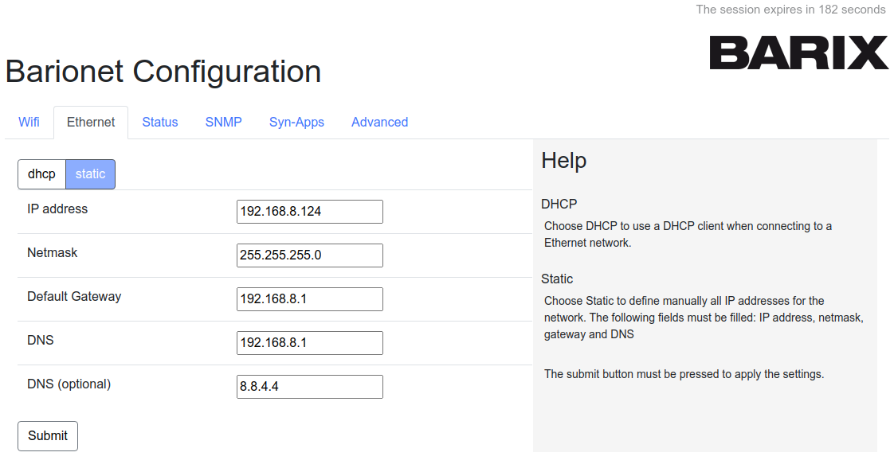This screenshot has width=894, height=464.
Task: Select static mode
Action: [x=90, y=174]
